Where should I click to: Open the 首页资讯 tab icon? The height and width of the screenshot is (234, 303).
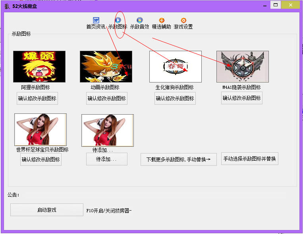click(x=96, y=20)
